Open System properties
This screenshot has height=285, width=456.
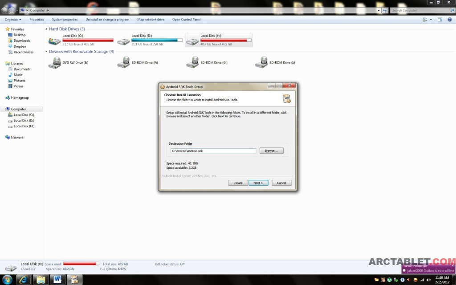pyautogui.click(x=65, y=20)
